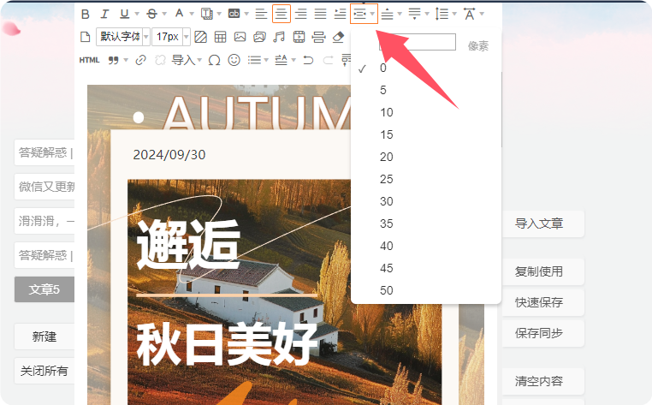Undo the last action
The width and height of the screenshot is (652, 405).
pyautogui.click(x=308, y=60)
